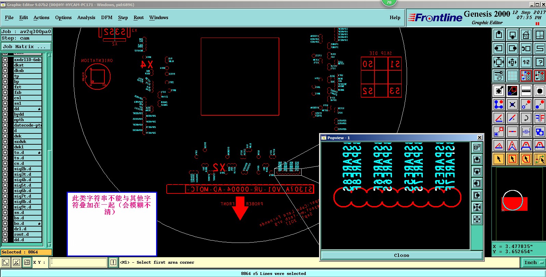
Task: Select the layer name datecode-pt
Action: (x=27, y=125)
